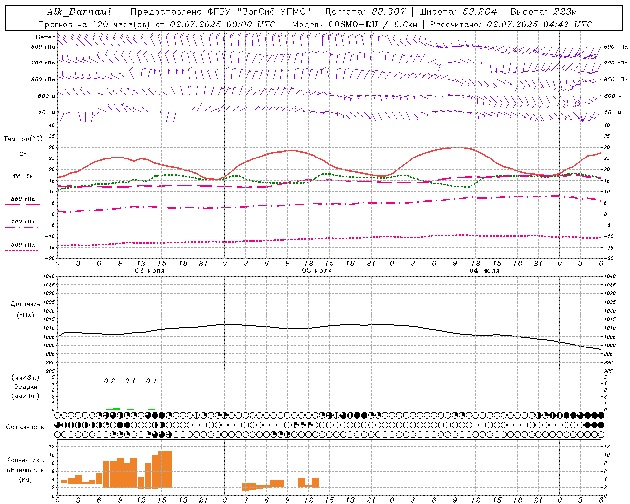
Task: Click the 03 июля date label
Action: coord(317,271)
